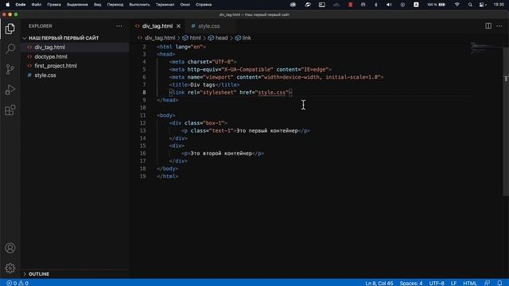
Task: Open the Правка menu
Action: [x=54, y=5]
